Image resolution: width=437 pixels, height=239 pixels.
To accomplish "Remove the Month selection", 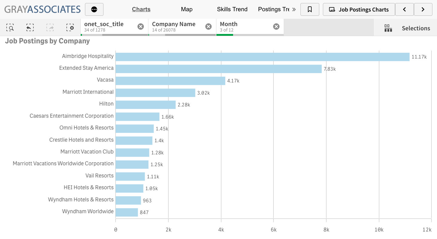I will pos(276,27).
